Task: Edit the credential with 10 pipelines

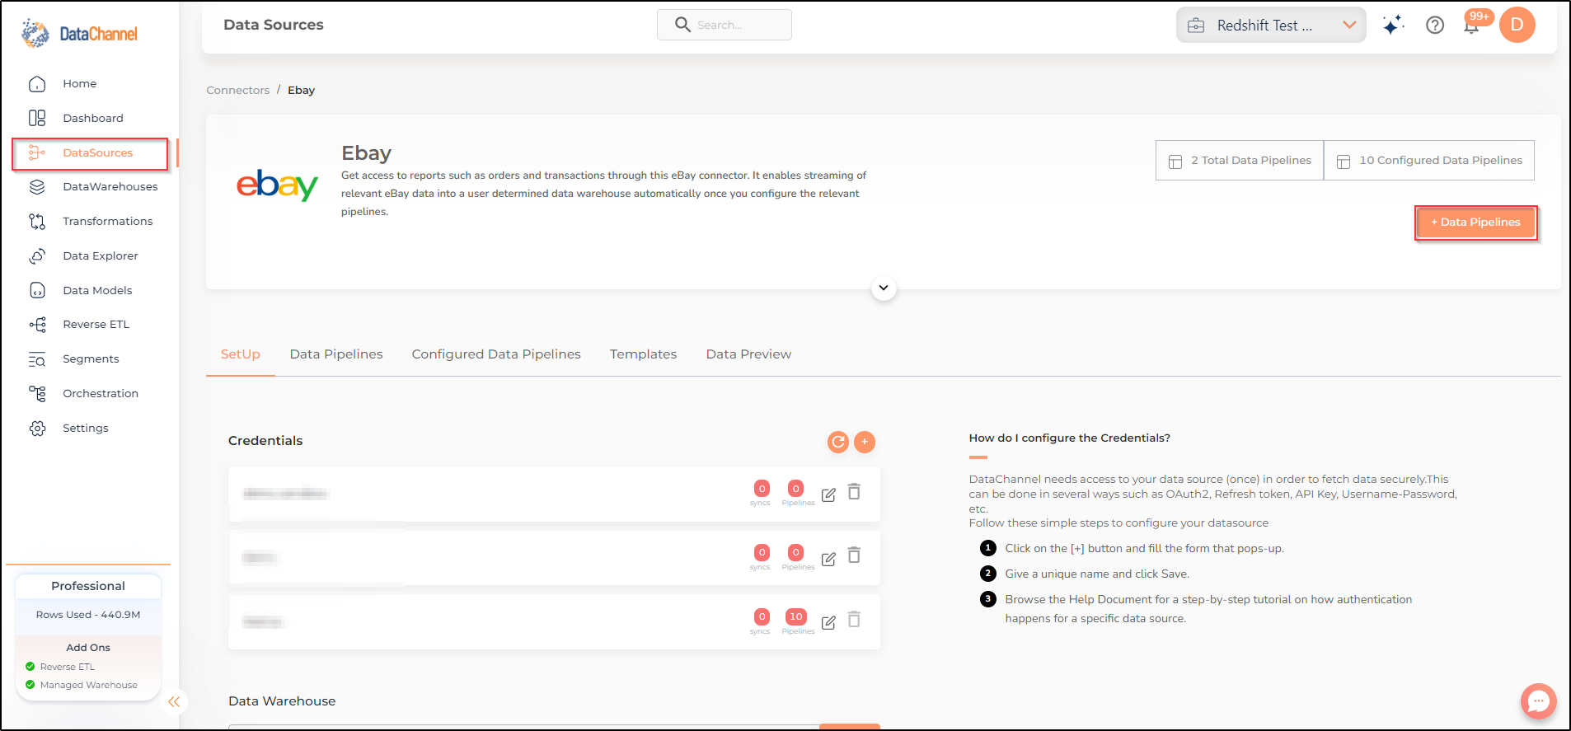Action: 828,623
